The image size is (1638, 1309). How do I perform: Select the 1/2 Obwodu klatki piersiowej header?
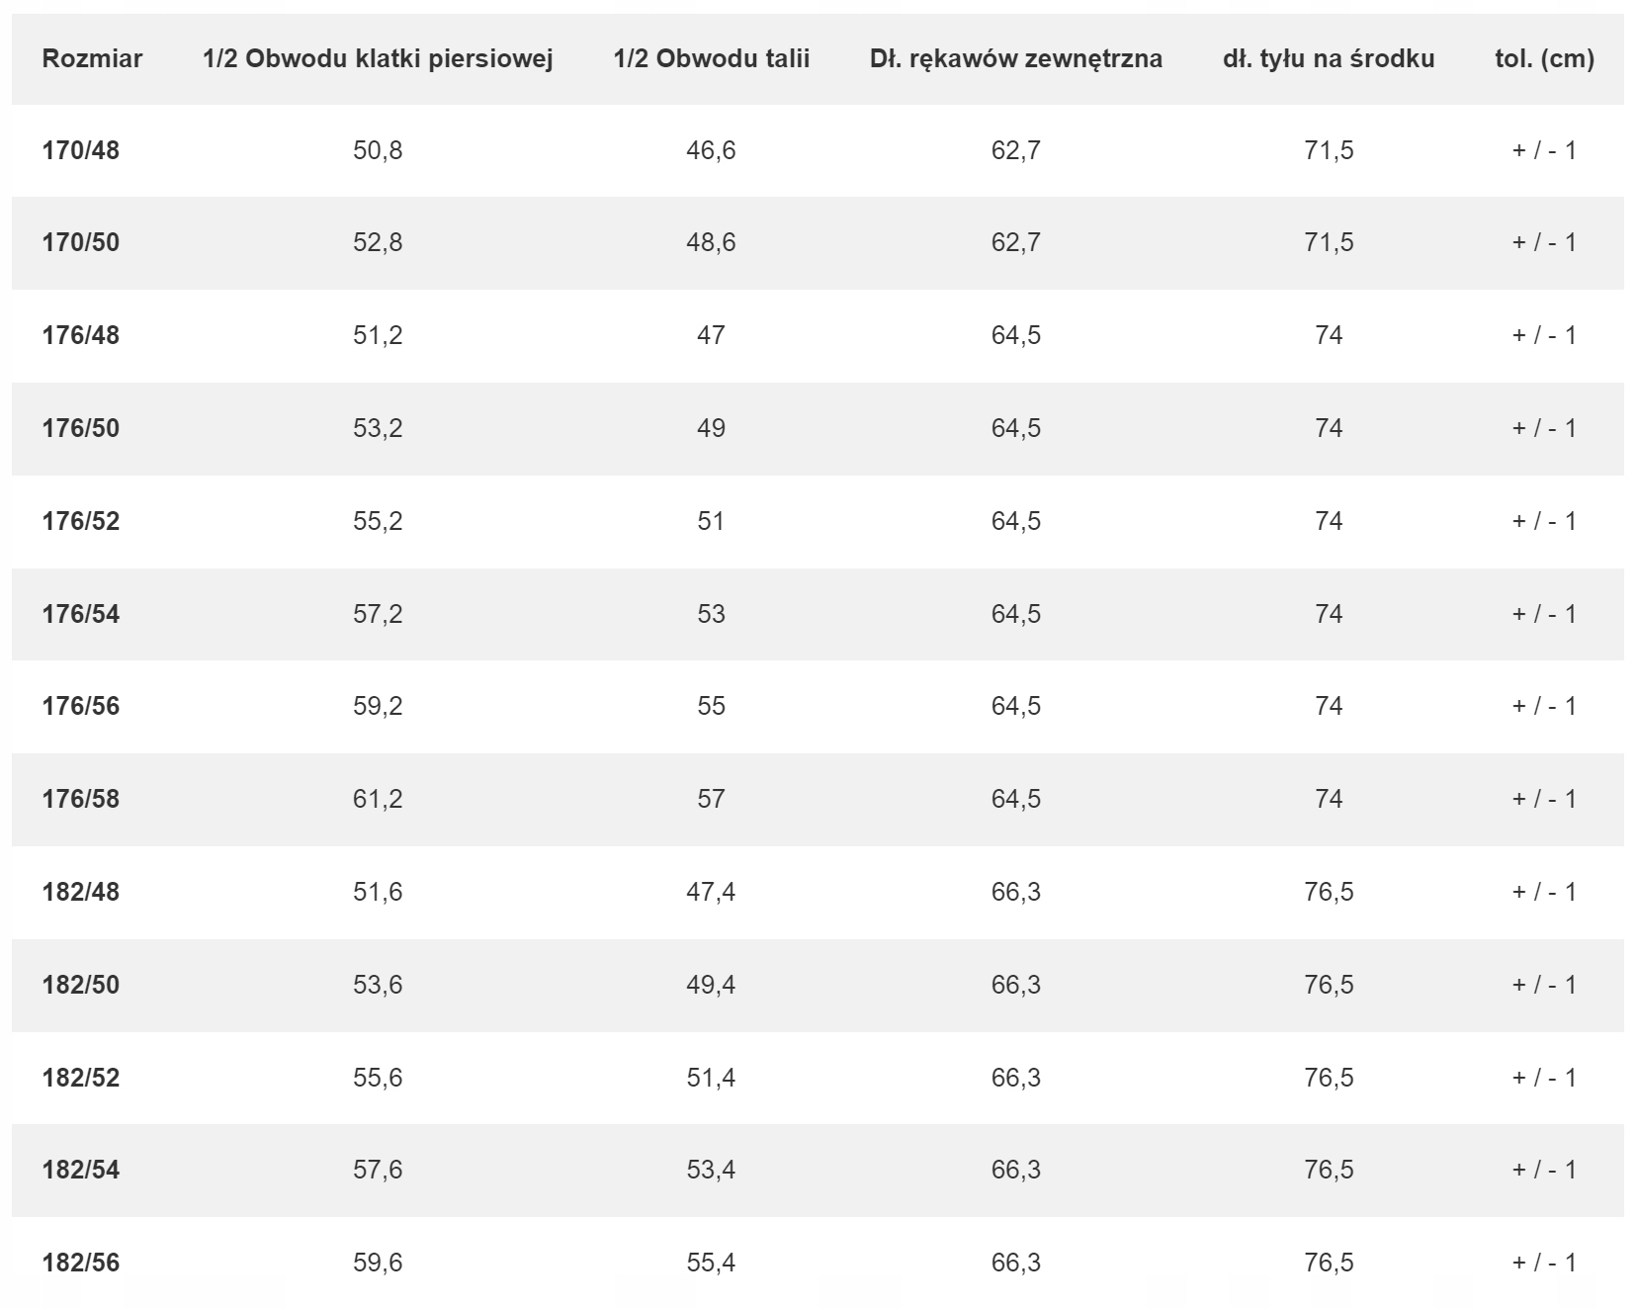378,58
